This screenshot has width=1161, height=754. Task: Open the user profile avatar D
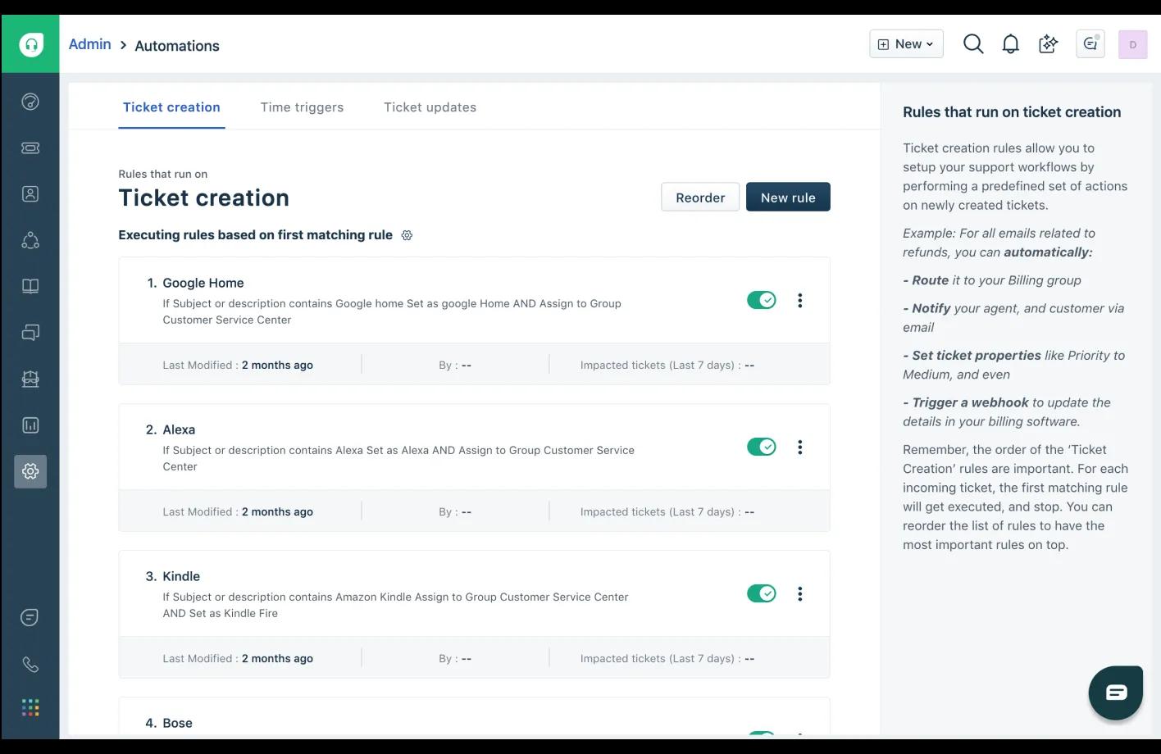pos(1133,44)
